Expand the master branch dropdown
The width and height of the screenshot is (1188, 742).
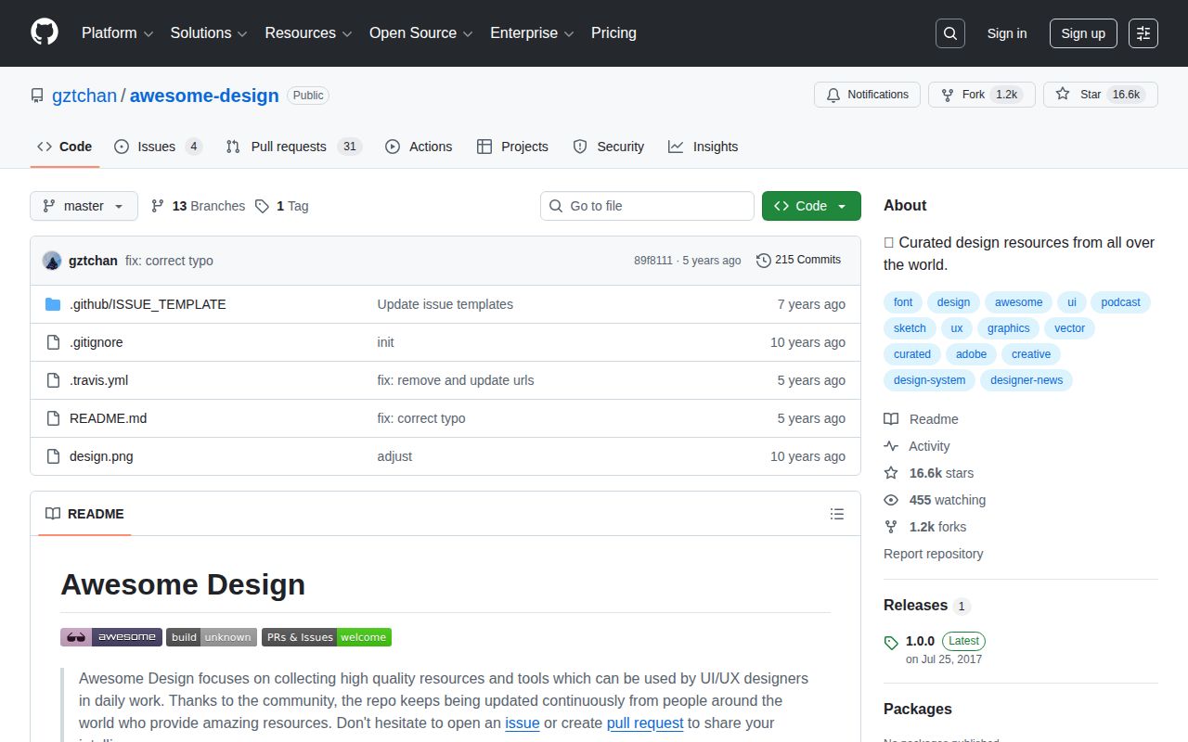[x=84, y=206]
